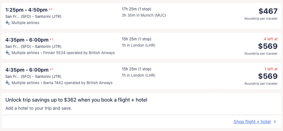The height and width of the screenshot is (131, 283).
Task: Click the chevron arrow next to Shop flight + hotel
Action: pyautogui.click(x=275, y=122)
